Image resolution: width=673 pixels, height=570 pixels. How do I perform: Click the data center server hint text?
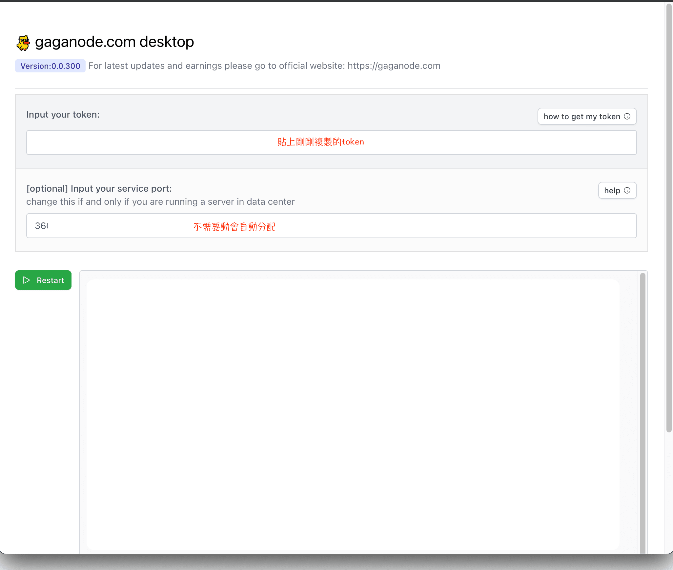pyautogui.click(x=160, y=202)
